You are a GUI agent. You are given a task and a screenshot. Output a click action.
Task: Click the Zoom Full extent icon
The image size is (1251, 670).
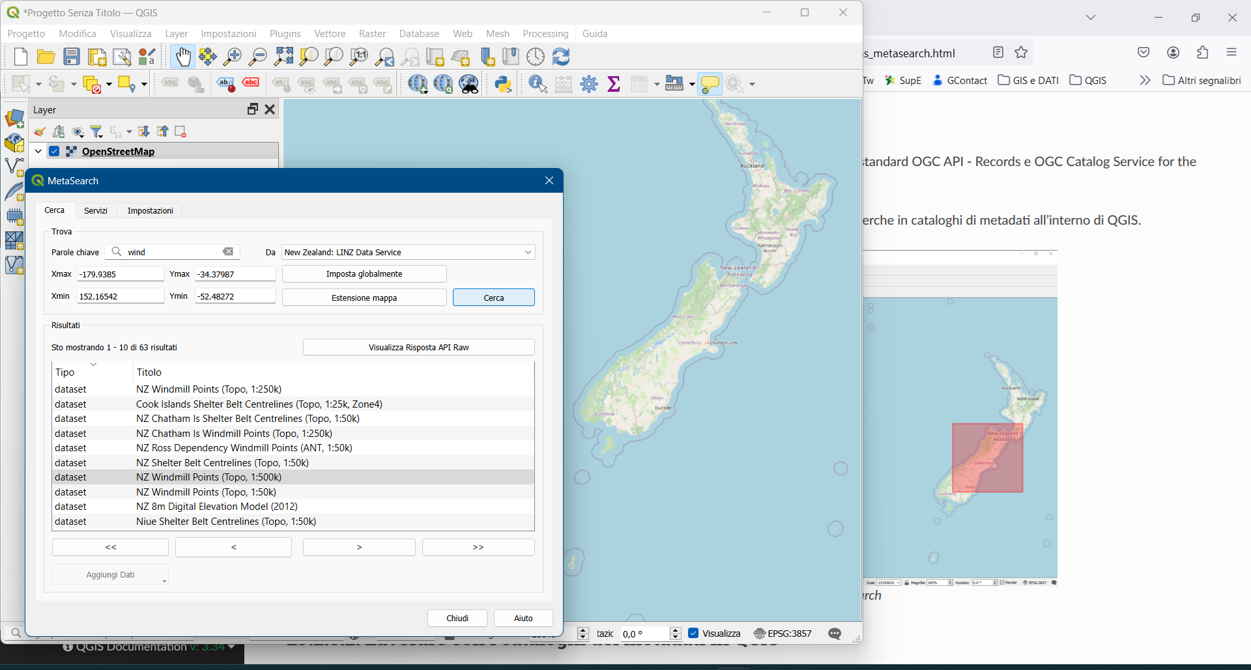click(283, 57)
